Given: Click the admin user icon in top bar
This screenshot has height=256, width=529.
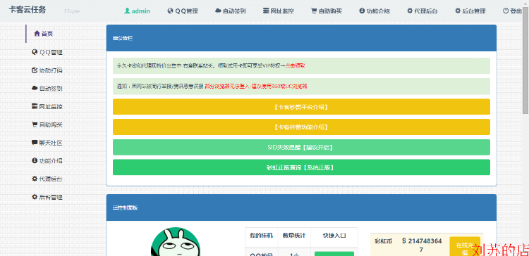Looking at the screenshot, I should tap(127, 11).
